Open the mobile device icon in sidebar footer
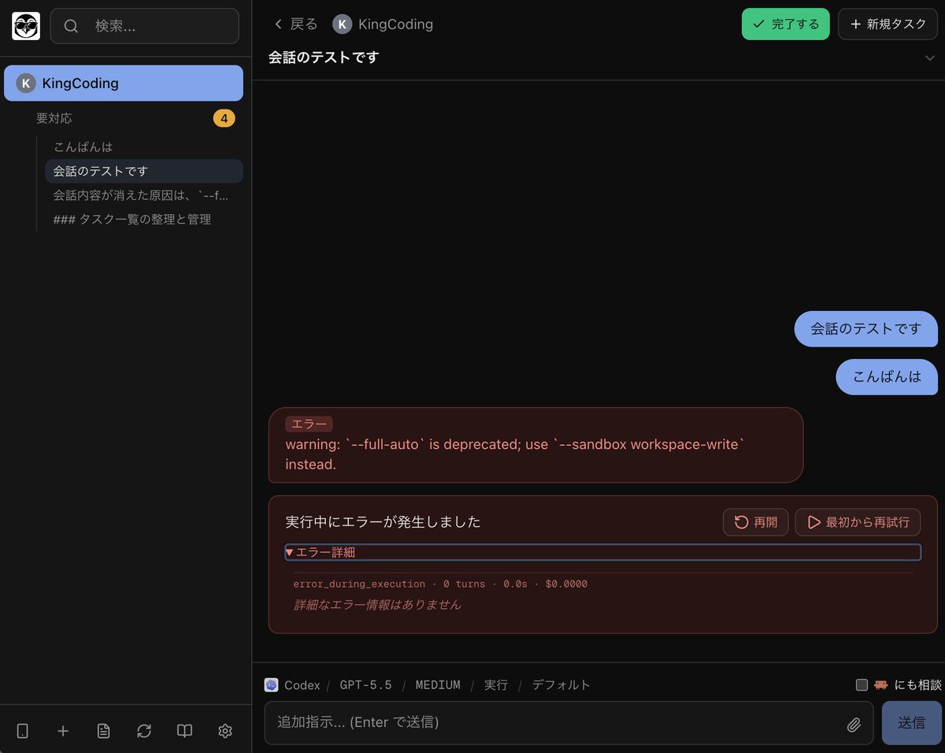This screenshot has width=945, height=753. click(23, 731)
